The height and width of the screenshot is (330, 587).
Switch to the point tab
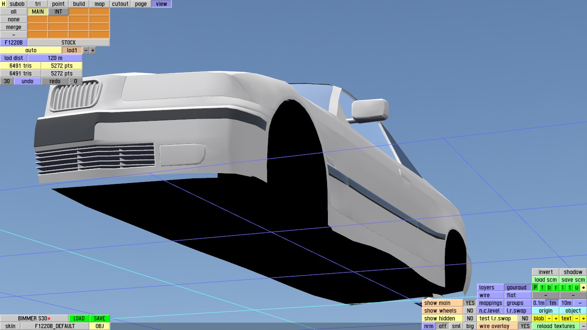pyautogui.click(x=58, y=4)
